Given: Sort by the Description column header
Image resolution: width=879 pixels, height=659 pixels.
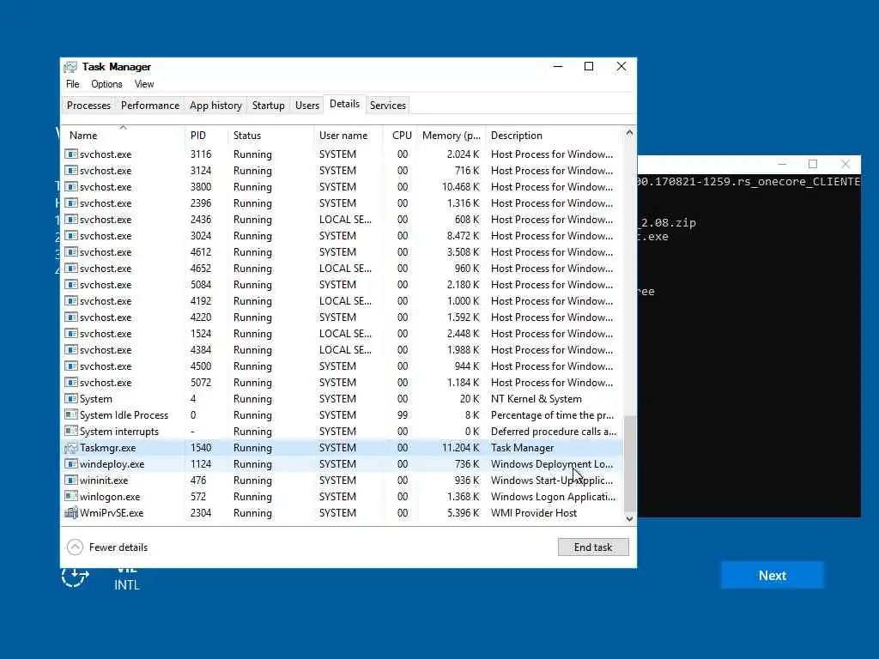Looking at the screenshot, I should coord(554,135).
